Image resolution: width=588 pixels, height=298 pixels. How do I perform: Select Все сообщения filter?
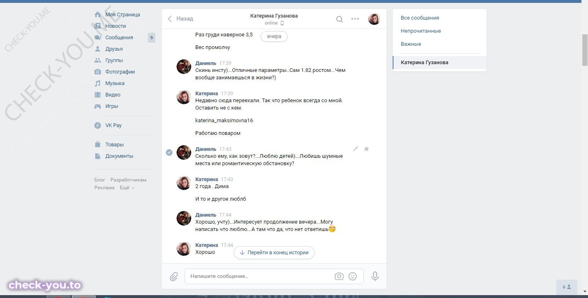pyautogui.click(x=420, y=18)
